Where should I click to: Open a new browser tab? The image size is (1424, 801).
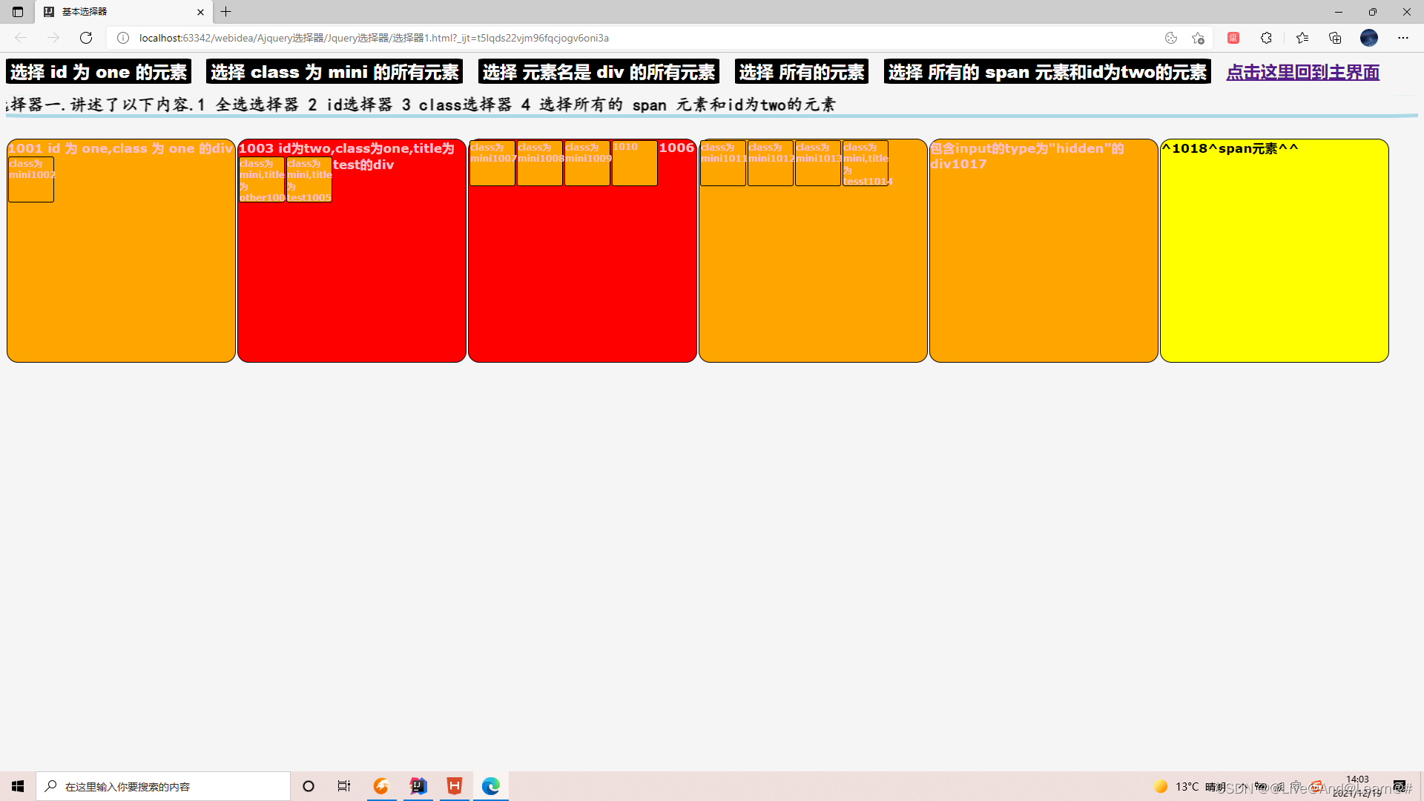click(226, 12)
